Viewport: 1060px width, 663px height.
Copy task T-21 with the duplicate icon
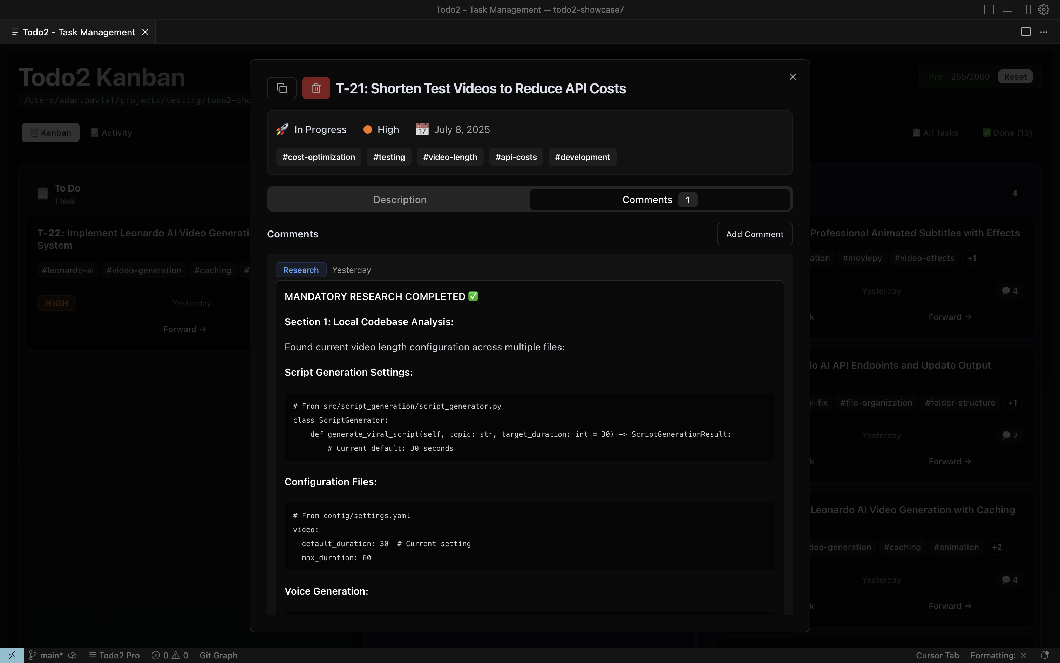pos(281,88)
